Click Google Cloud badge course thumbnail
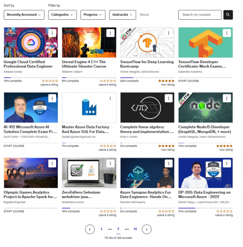Image resolution: width=243 pixels, height=247 pixels. [x=31, y=42]
